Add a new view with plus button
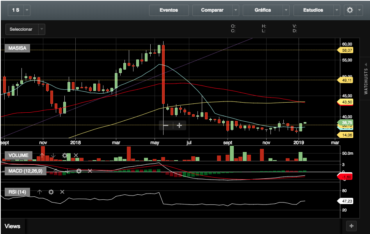Viewport: 370px width, 234px height. tap(351, 226)
